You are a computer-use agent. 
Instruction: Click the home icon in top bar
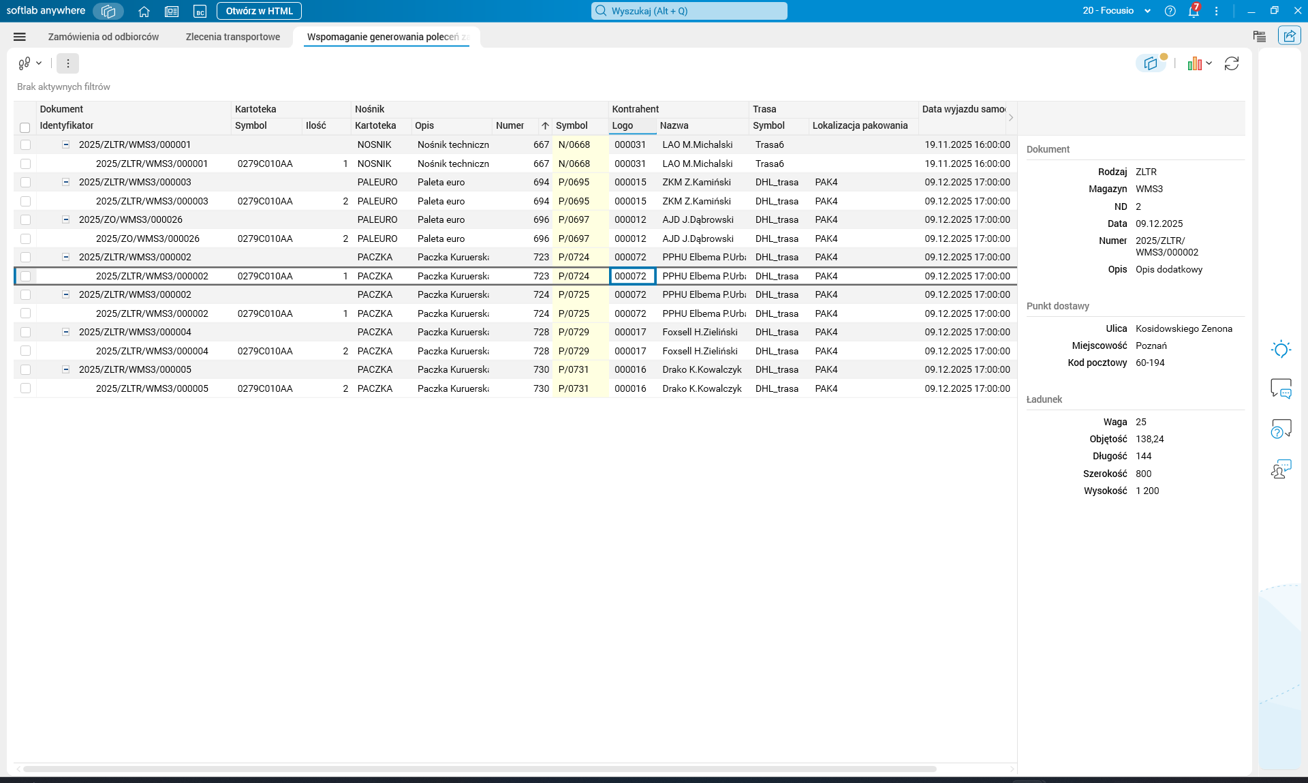coord(144,11)
